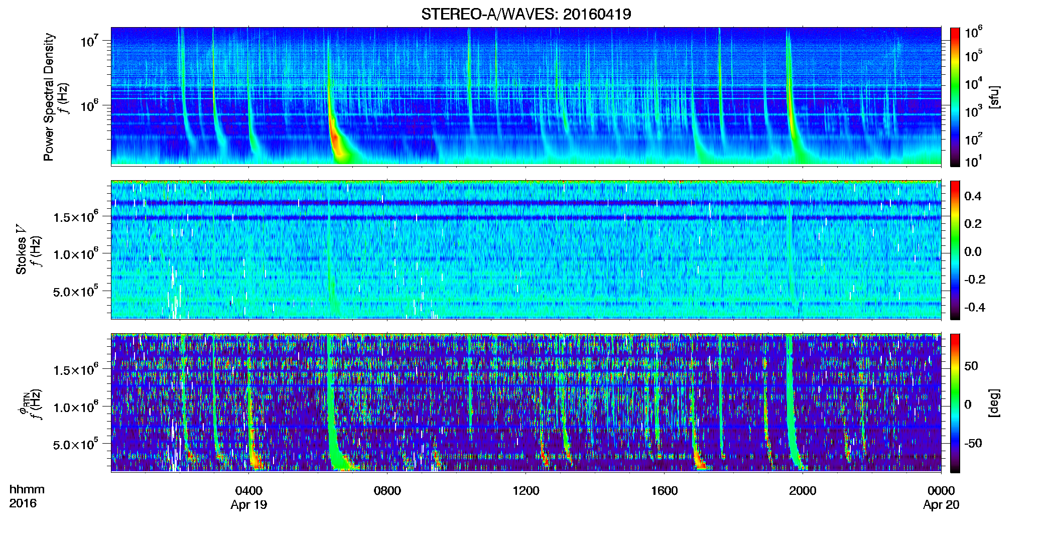Click the 1.0×10^6 tick of Stokes V panel
This screenshot has height=542, width=1052.
point(76,253)
